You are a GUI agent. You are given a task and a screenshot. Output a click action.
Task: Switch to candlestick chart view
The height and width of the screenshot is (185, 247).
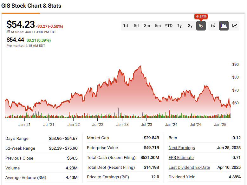click(213, 26)
